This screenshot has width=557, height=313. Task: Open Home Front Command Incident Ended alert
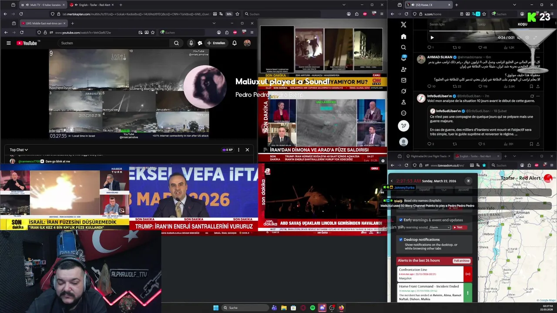point(430,293)
